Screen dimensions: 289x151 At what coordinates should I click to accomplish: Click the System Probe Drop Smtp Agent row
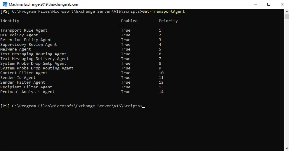pyautogui.click(x=82, y=63)
